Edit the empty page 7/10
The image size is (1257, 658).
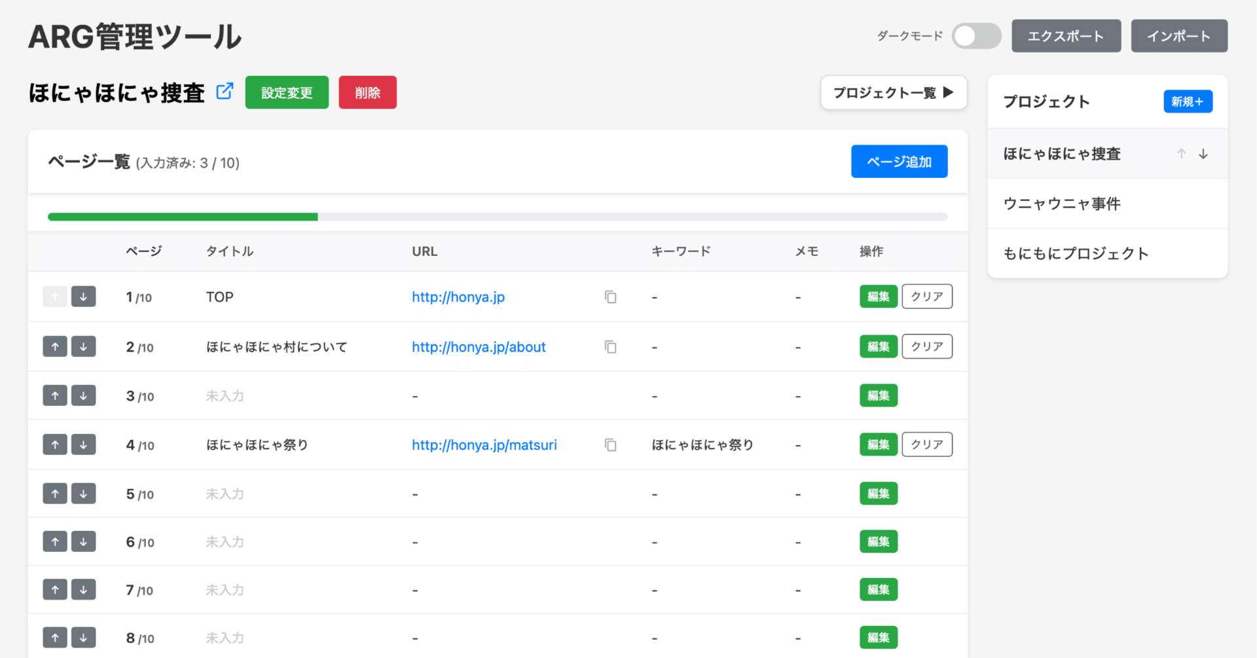click(x=878, y=590)
